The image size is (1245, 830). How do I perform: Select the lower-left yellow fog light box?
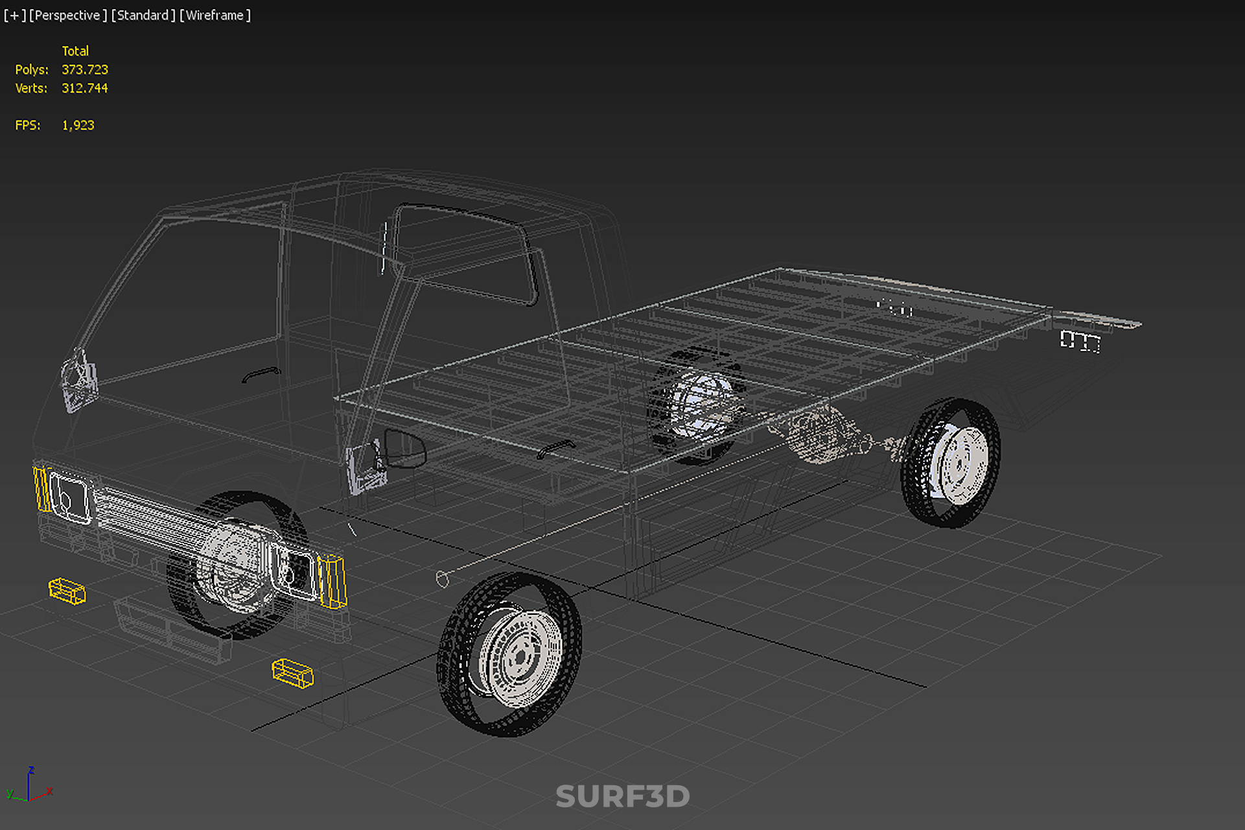67,591
